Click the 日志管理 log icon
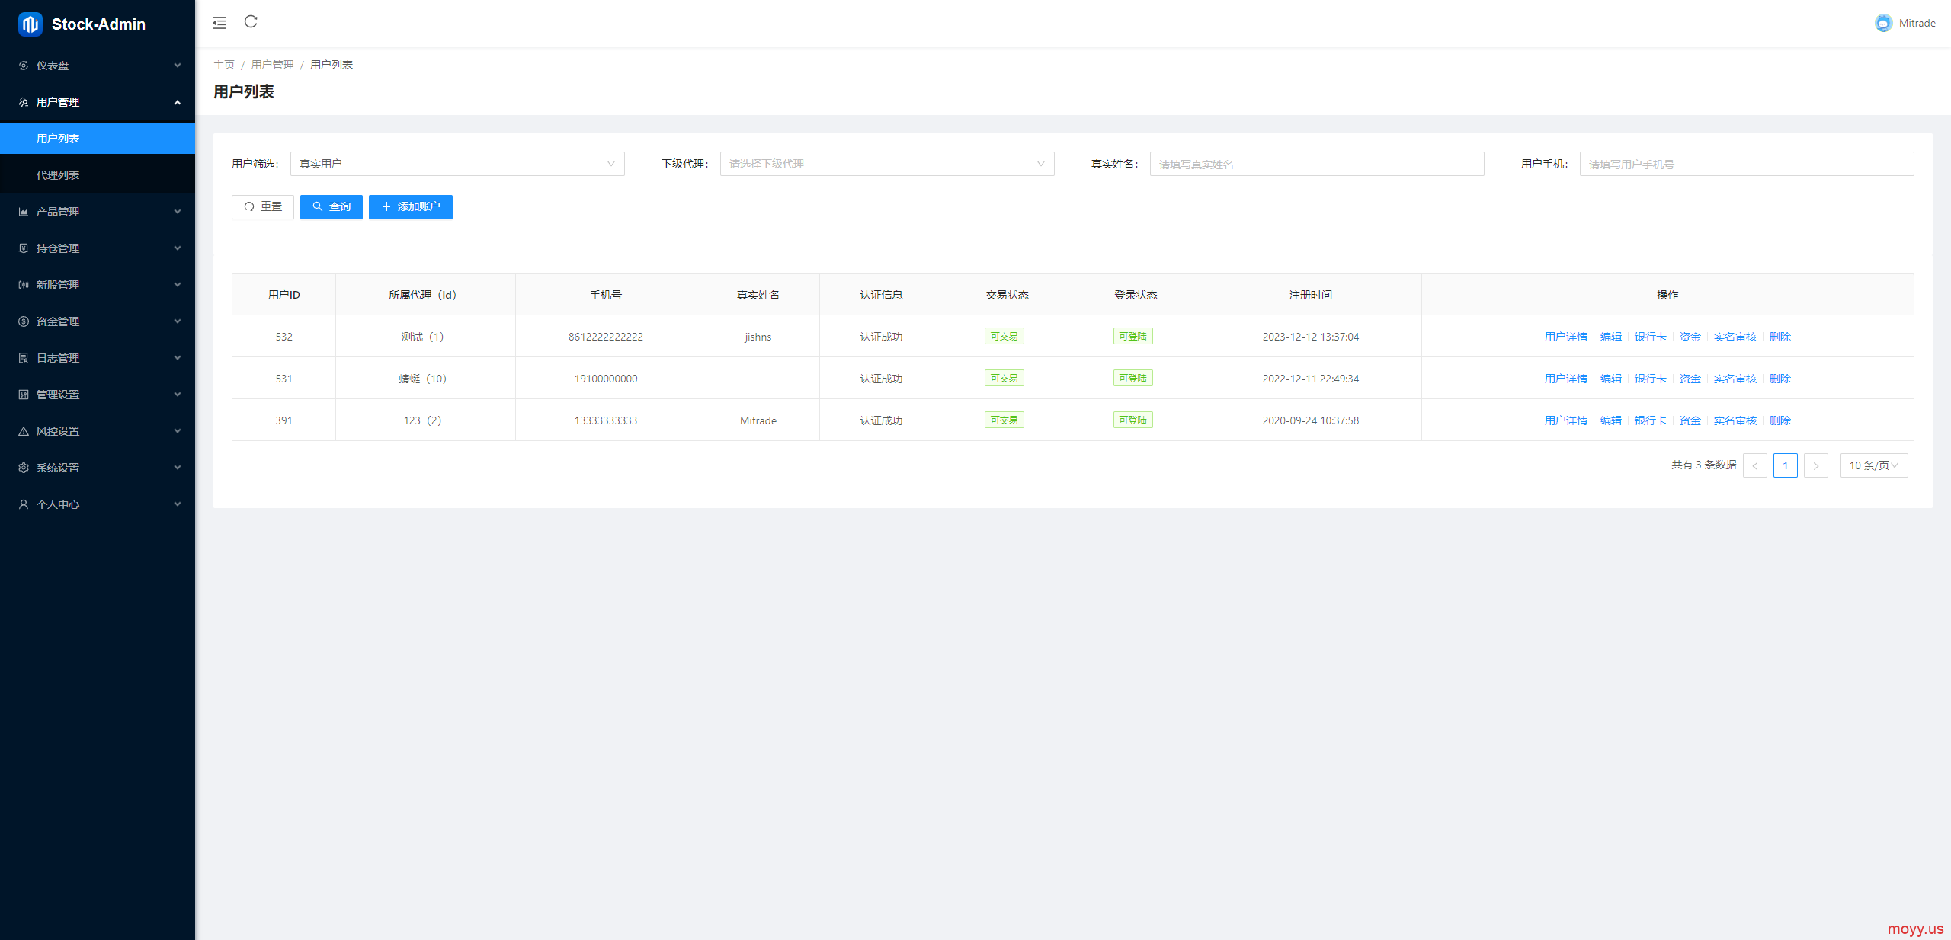Screen dimensions: 1951x940 coord(24,358)
